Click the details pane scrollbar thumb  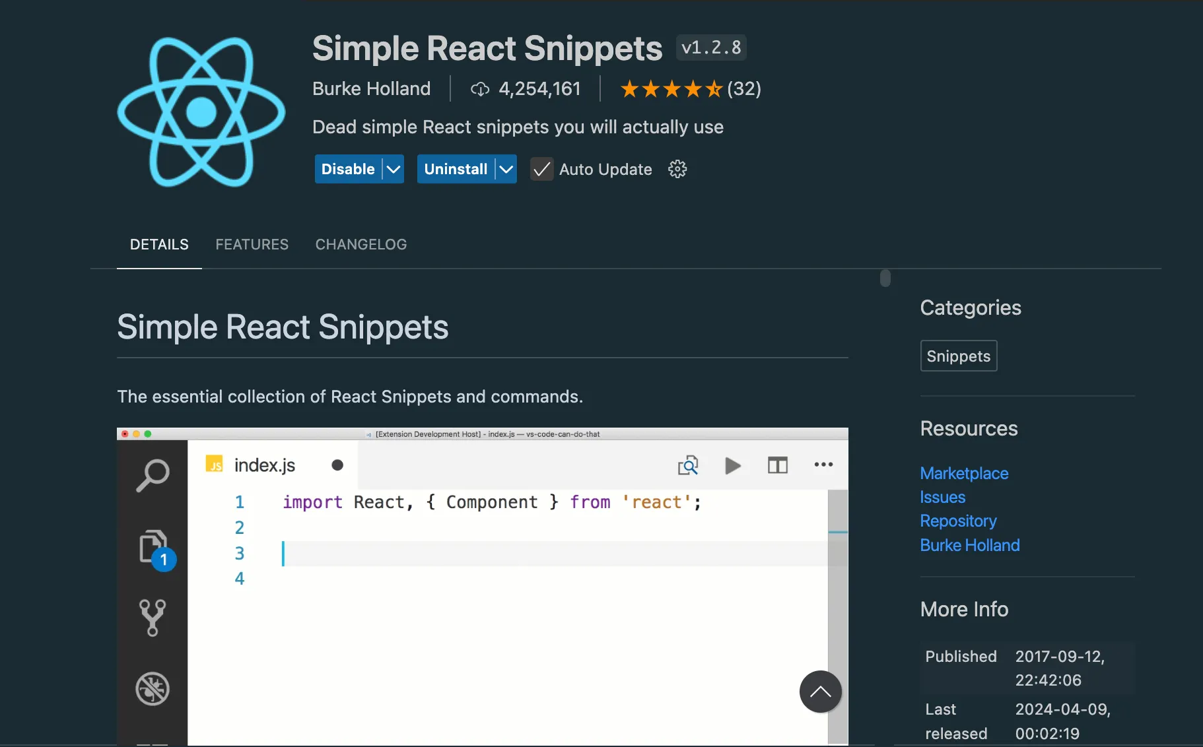click(x=885, y=278)
